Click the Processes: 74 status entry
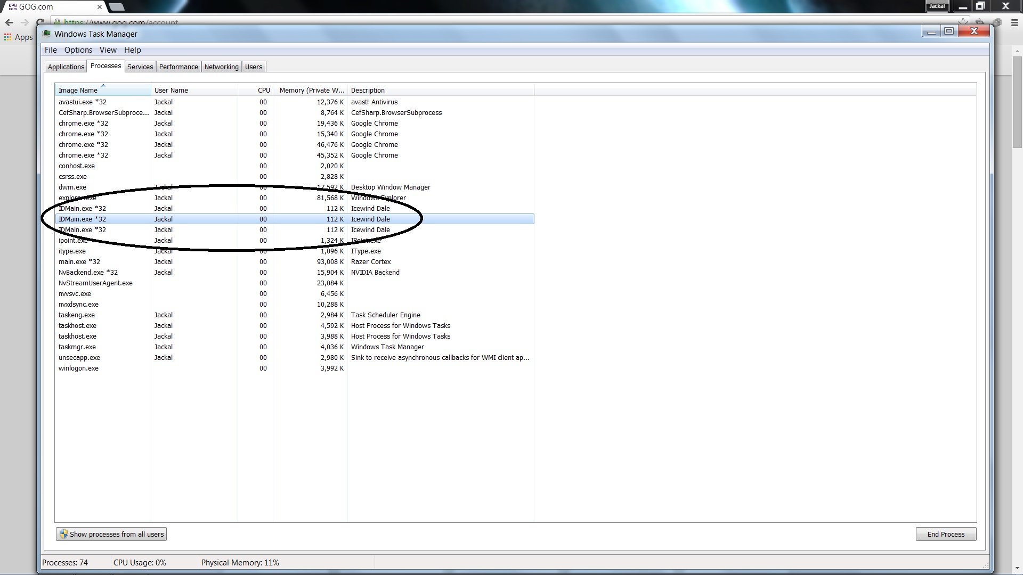Screen dimensions: 1023x575 (65, 563)
